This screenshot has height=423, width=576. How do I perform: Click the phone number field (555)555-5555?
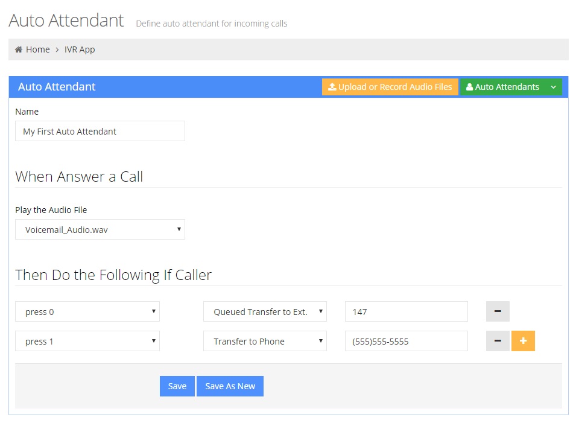coord(406,341)
